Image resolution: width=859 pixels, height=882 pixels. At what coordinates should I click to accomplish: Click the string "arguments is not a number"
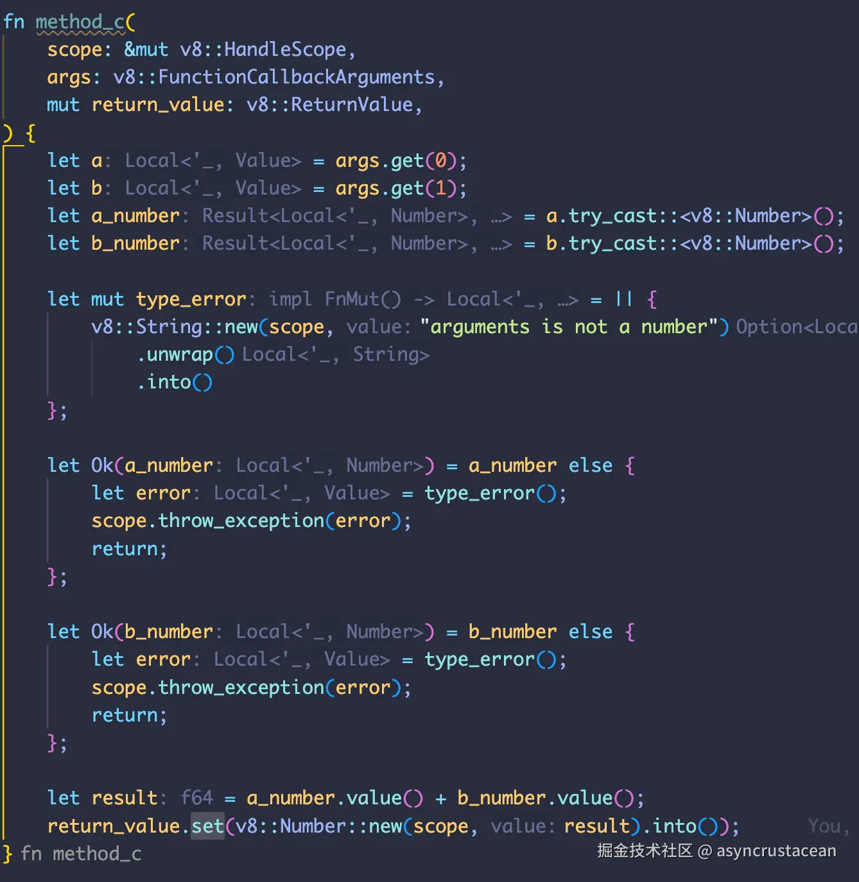coord(568,327)
